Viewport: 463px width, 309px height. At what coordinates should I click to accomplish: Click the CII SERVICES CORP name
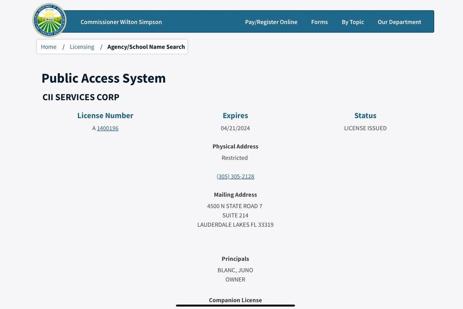coord(81,97)
